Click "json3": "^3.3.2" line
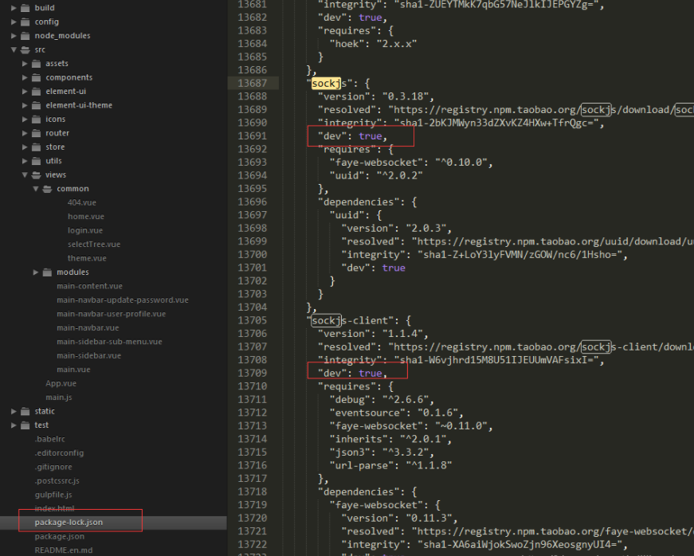 tap(382, 452)
